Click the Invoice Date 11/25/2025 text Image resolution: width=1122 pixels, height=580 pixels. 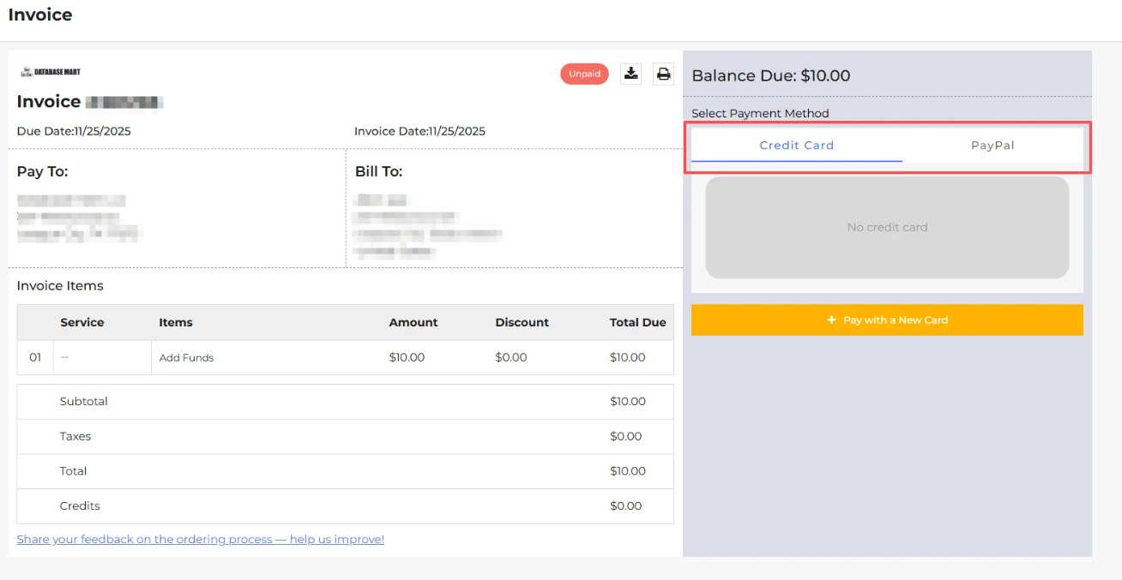point(419,131)
